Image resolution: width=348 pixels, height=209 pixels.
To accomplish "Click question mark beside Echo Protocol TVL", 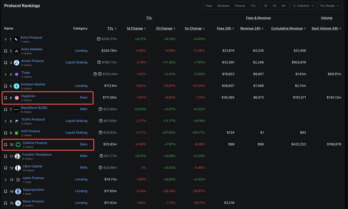I will click(x=99, y=39).
